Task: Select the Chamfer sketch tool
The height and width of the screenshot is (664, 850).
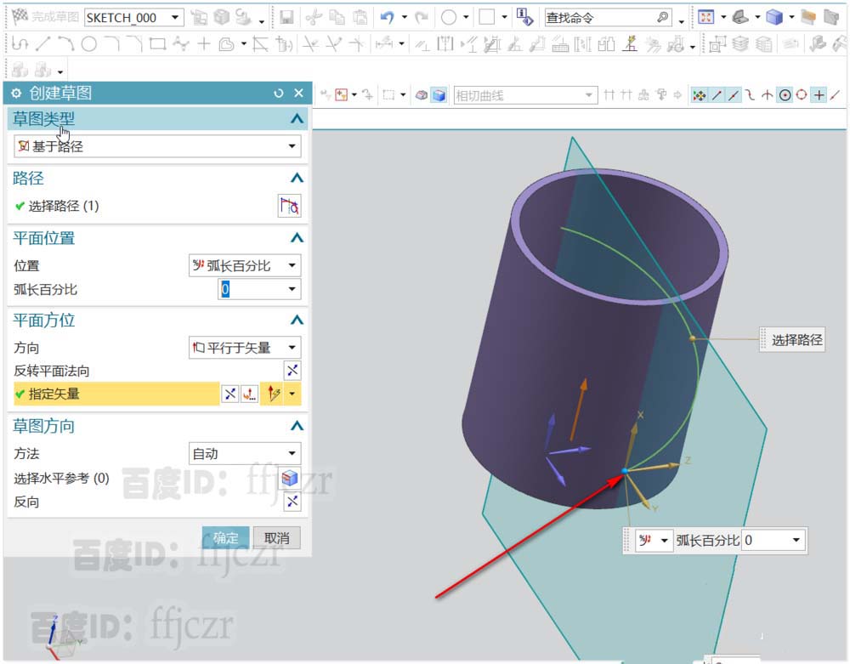Action: coord(134,44)
